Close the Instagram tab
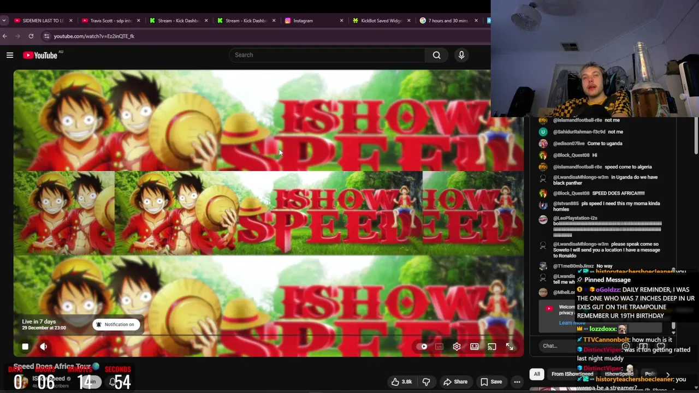The height and width of the screenshot is (393, 699). tap(342, 21)
